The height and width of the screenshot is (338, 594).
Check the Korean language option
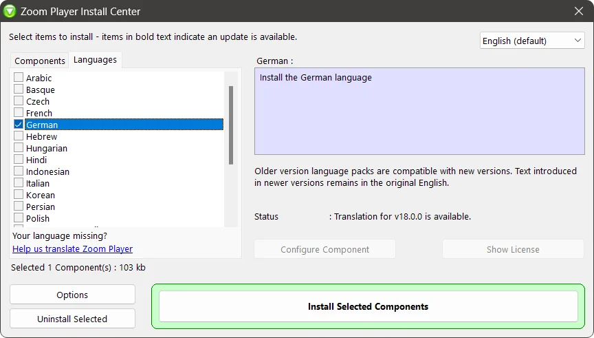click(19, 195)
